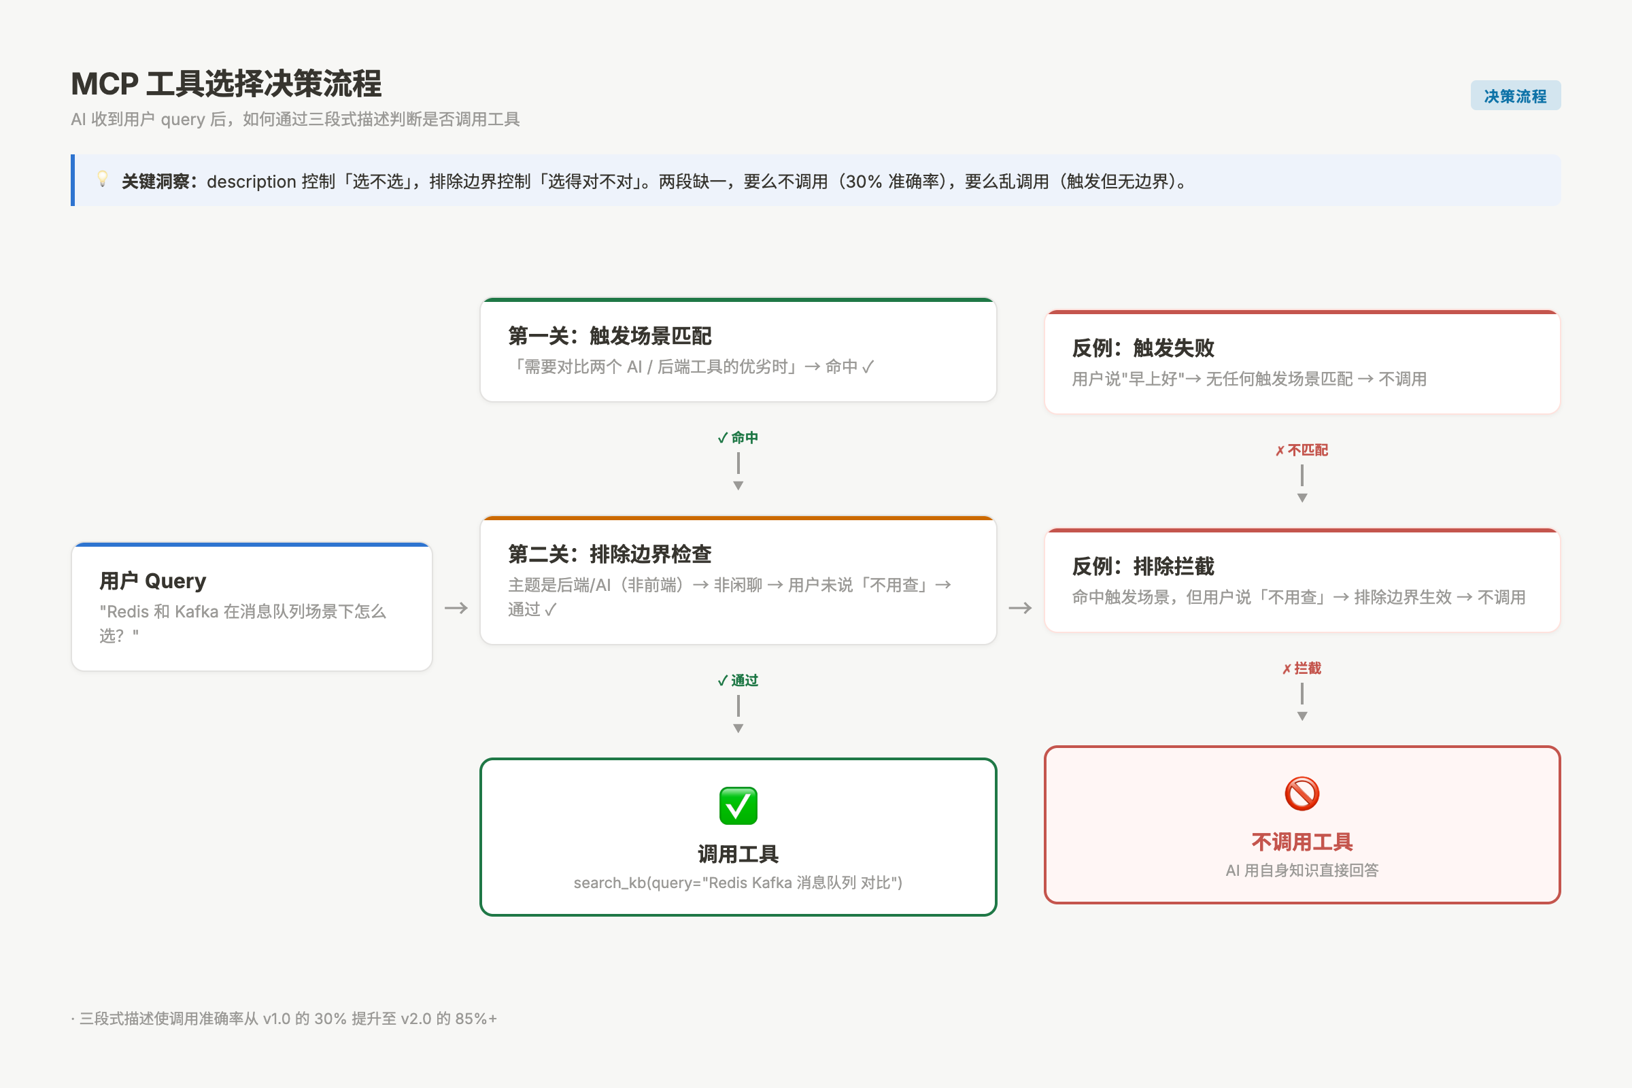
Task: Click the 用户说"早上好" description text
Action: tap(1249, 379)
